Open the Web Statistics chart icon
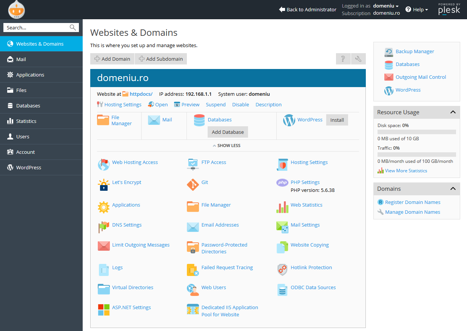Screen dimensions: 467x331 tap(282, 207)
